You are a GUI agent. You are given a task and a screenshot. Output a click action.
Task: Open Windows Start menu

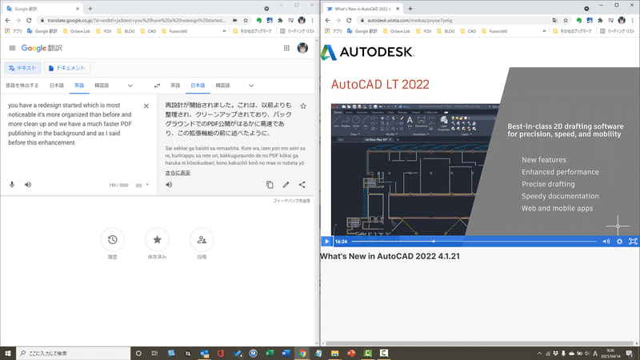click(x=8, y=353)
